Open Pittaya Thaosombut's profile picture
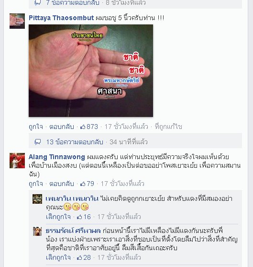This screenshot has height=267, width=253. [17, 21]
